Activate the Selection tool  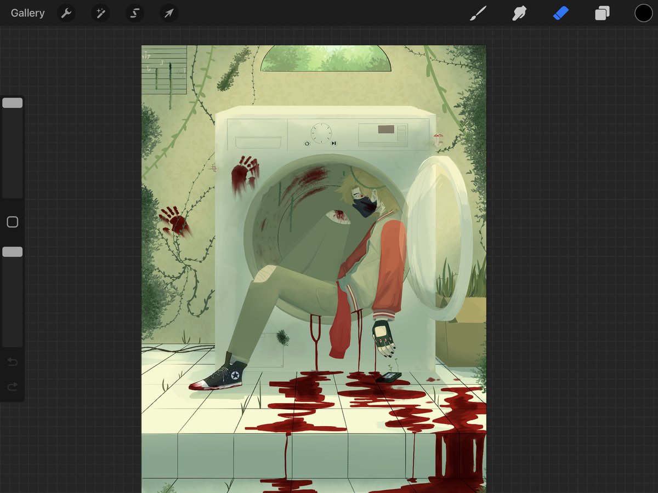(134, 13)
